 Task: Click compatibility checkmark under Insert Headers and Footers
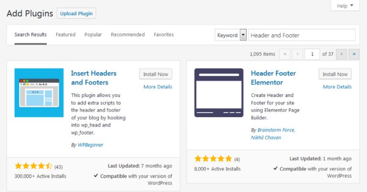coord(96,176)
